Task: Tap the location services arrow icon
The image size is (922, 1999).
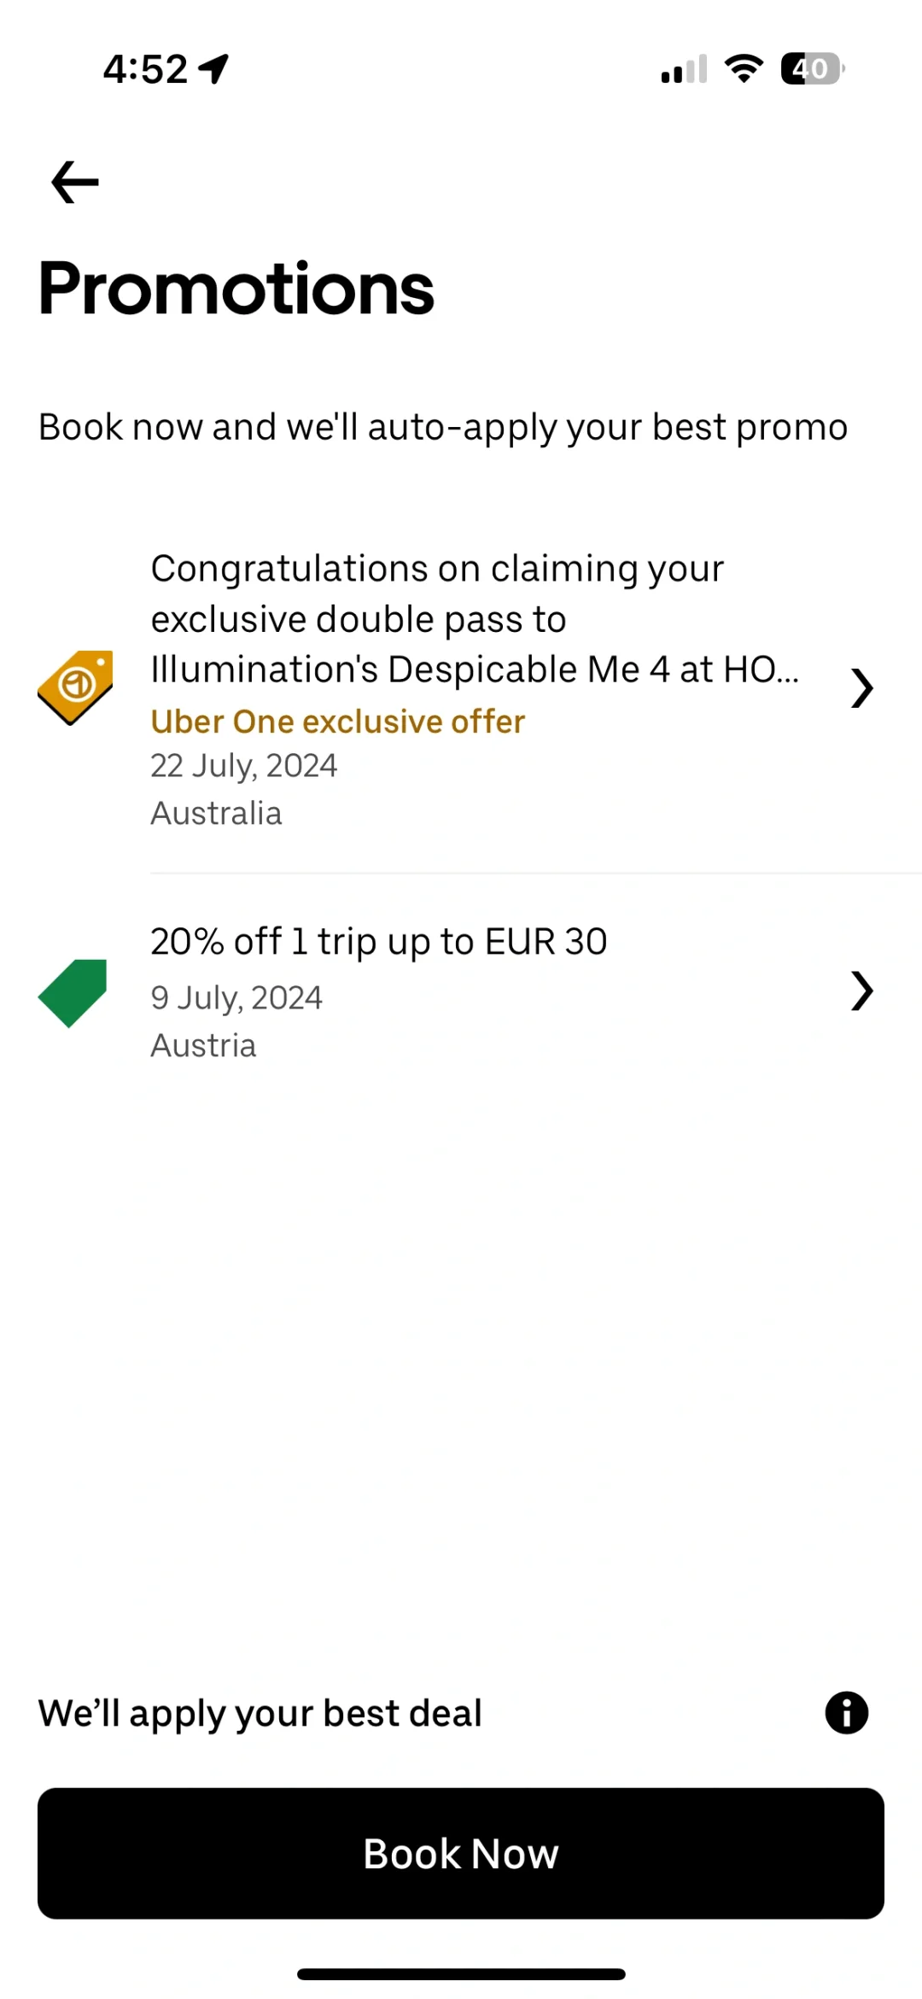Action: (x=213, y=68)
